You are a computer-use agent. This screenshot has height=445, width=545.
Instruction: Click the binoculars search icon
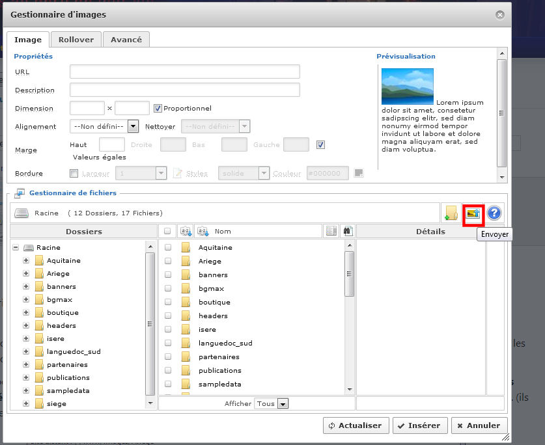(348, 232)
